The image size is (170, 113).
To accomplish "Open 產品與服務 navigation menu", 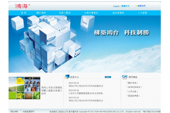I will [x=118, y=13].
